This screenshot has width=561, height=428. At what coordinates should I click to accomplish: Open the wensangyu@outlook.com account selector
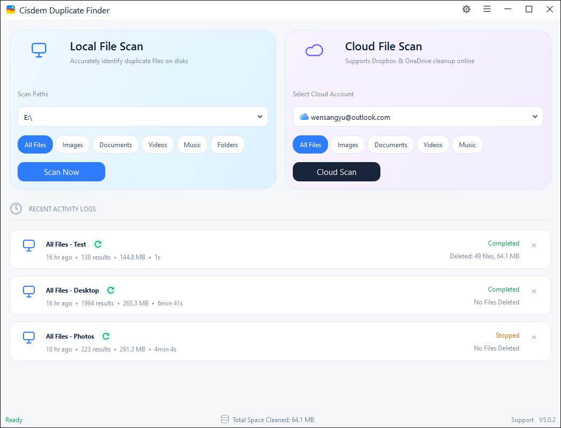pos(418,117)
